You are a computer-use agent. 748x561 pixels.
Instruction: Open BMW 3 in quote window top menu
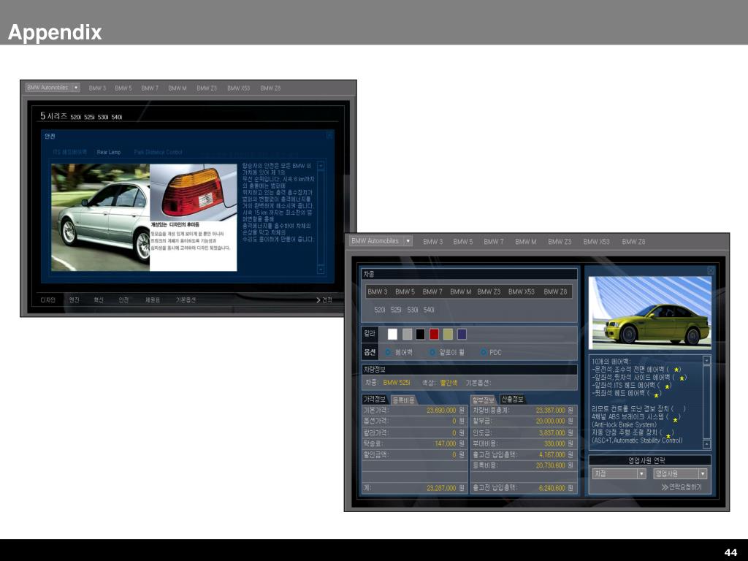(432, 242)
